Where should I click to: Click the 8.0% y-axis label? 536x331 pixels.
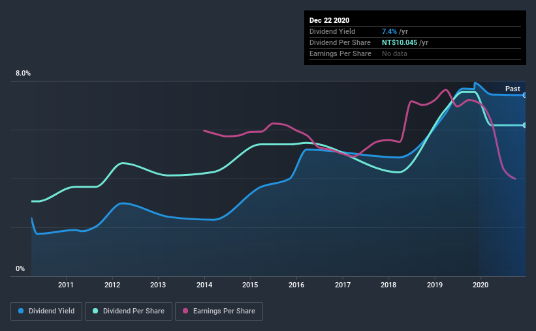click(23, 73)
